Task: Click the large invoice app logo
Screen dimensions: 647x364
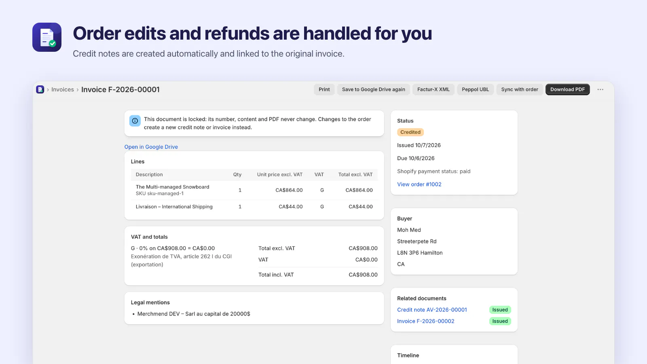Action: [47, 37]
